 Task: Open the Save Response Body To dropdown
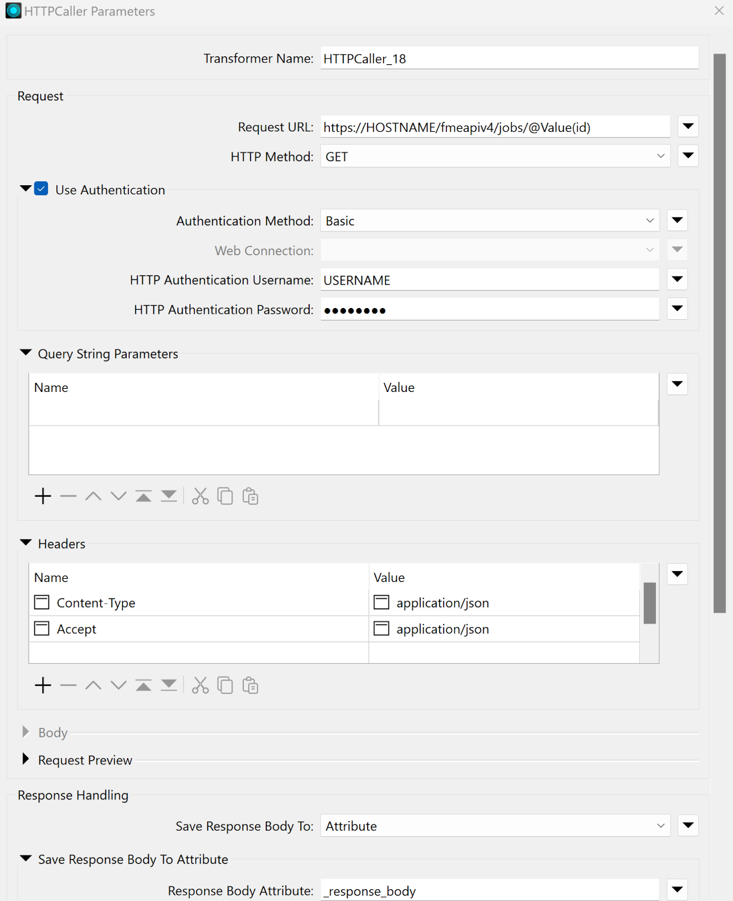pyautogui.click(x=495, y=826)
